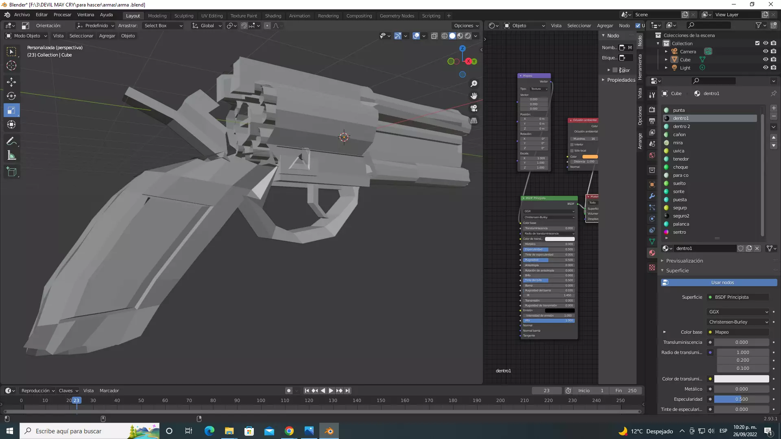Select the Annotate pencil tool

pyautogui.click(x=11, y=141)
